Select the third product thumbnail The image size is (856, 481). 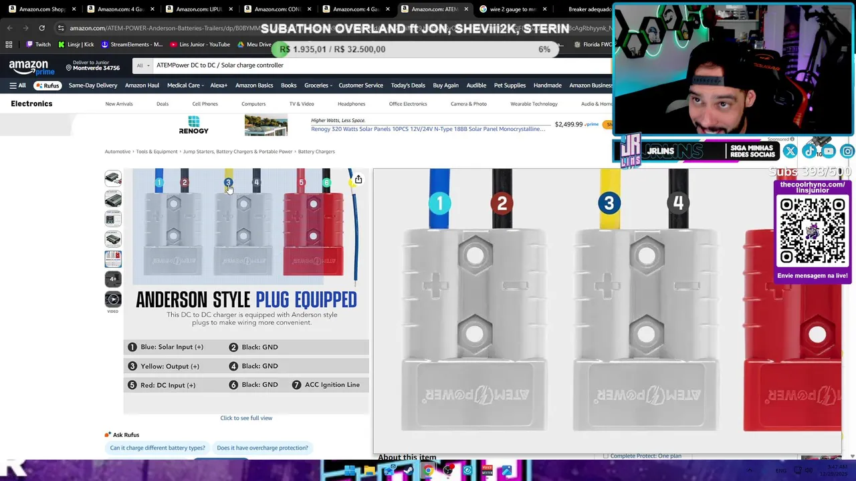point(112,218)
